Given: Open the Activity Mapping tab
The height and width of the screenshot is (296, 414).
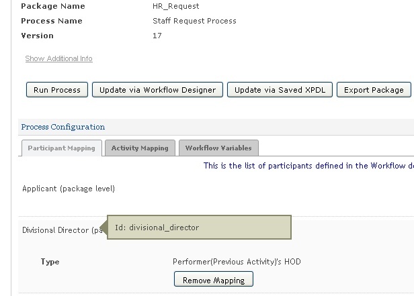Looking at the screenshot, I should (x=140, y=148).
